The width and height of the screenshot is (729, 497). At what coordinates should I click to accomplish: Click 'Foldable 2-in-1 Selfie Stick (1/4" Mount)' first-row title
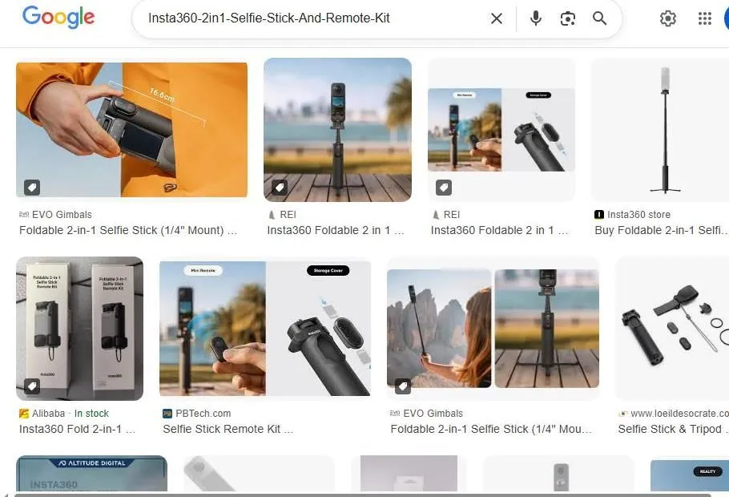pos(128,230)
